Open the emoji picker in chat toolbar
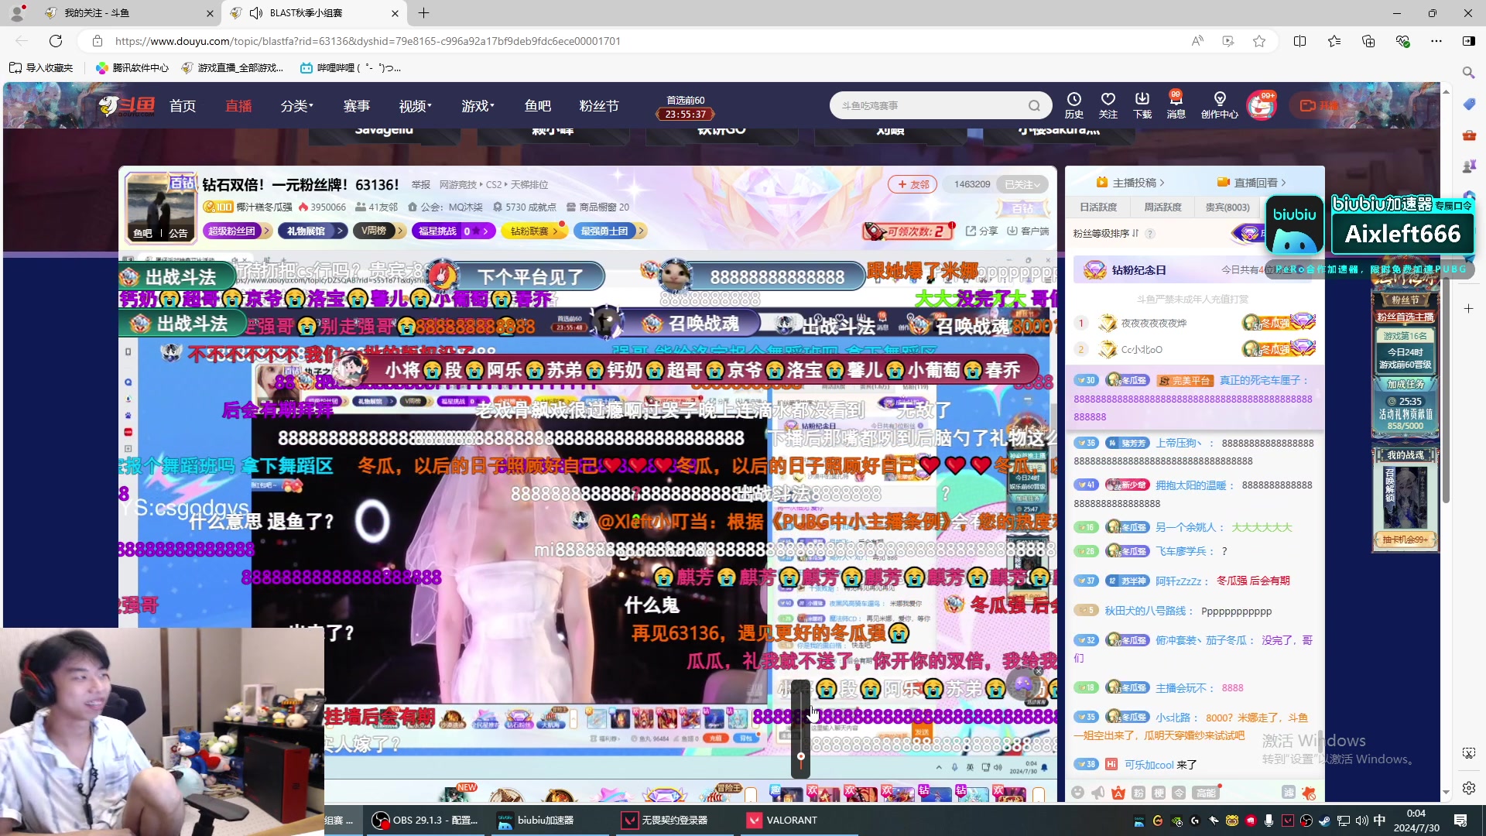Viewport: 1486px width, 836px height. tap(1077, 793)
